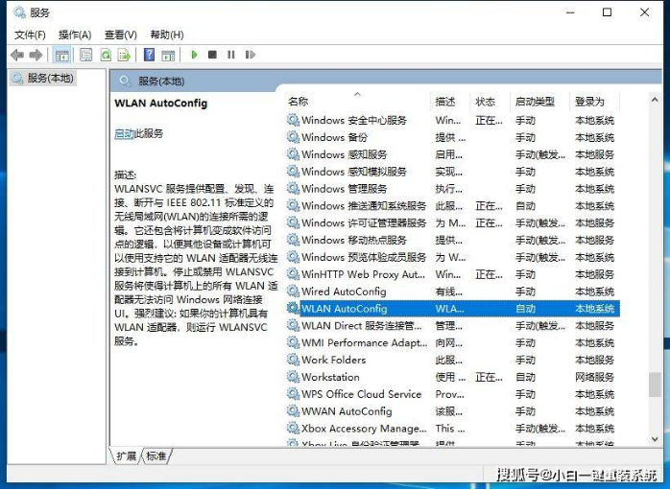The width and height of the screenshot is (670, 490).
Task: Toggle the action pane toolbar icon
Action: 168,55
